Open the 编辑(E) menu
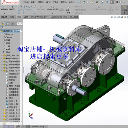Image resolution: width=128 pixels, height=128 pixels. coord(33,2)
